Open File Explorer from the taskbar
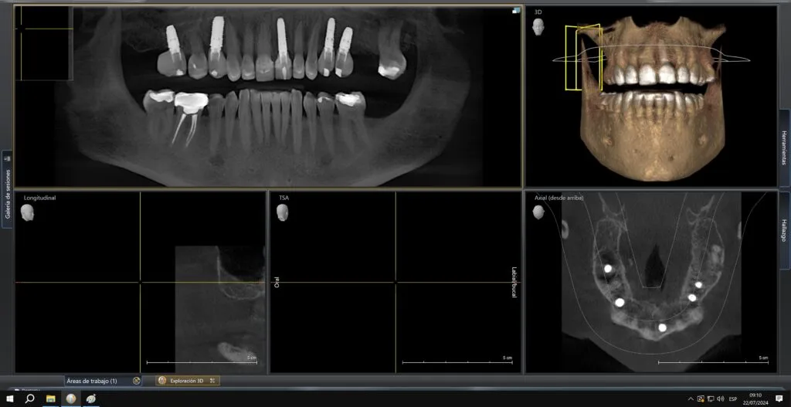The height and width of the screenshot is (407, 791). 51,399
